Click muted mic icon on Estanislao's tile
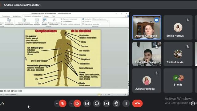The height and width of the screenshot is (111, 197). [157, 47]
